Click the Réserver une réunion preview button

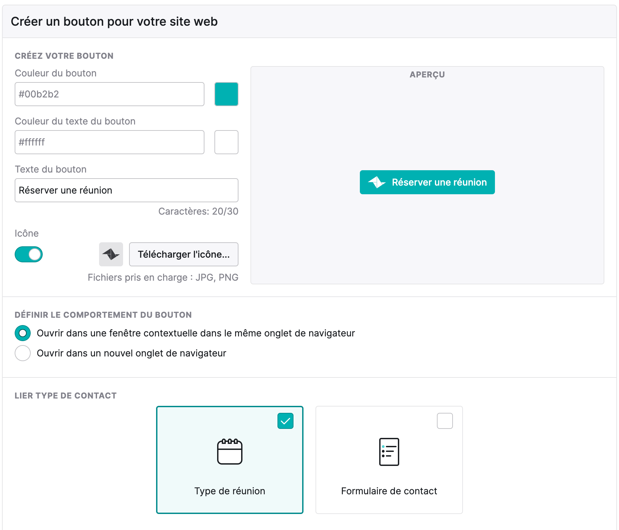click(x=427, y=182)
